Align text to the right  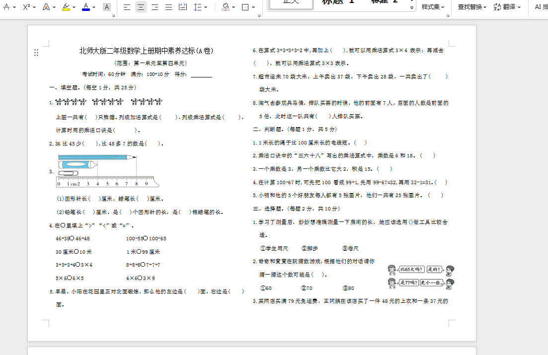pos(155,7)
